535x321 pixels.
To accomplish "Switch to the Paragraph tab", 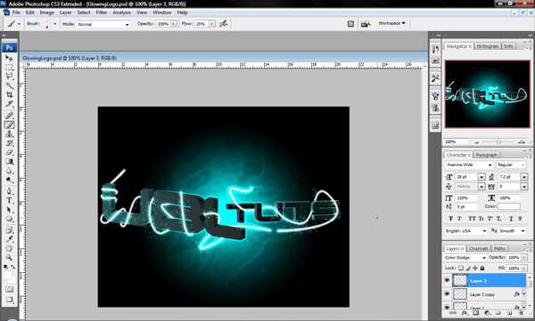I will 486,155.
